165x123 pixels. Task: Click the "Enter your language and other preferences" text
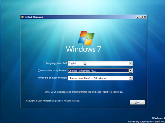click(84, 92)
